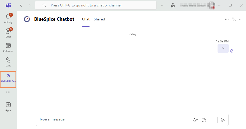This screenshot has width=246, height=129.
Task: Click the audio call phone icon
Action: point(234,19)
